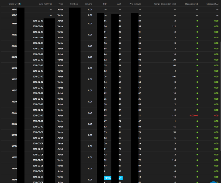This screenshot has width=221, height=183.
Task: Click execution time value 9
Action: 175,166
